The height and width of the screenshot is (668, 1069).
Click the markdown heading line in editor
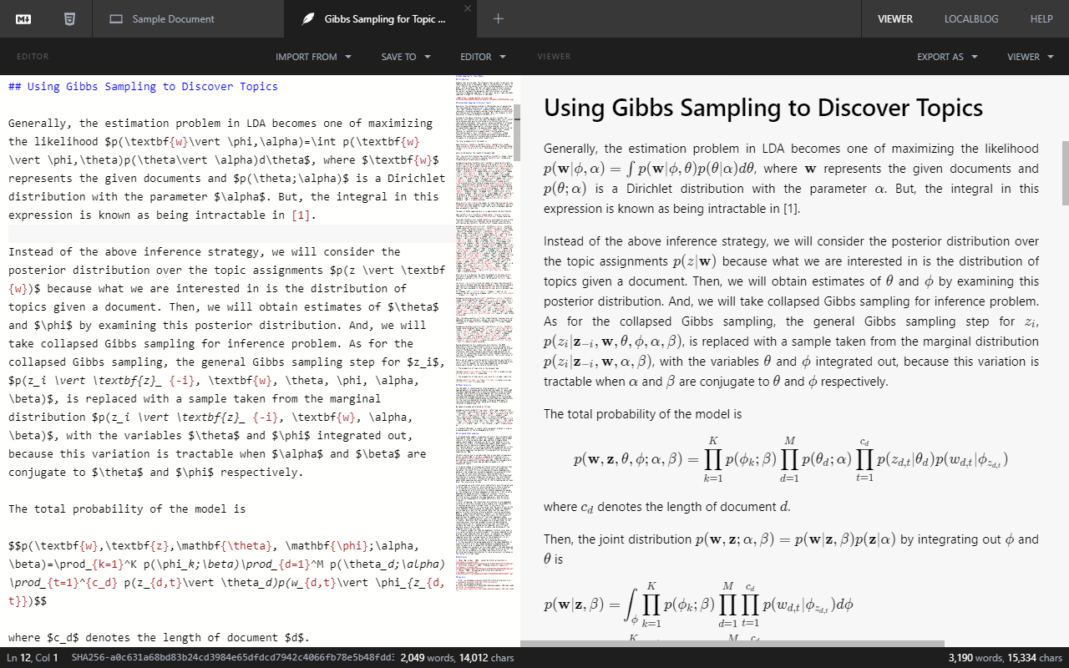click(143, 86)
